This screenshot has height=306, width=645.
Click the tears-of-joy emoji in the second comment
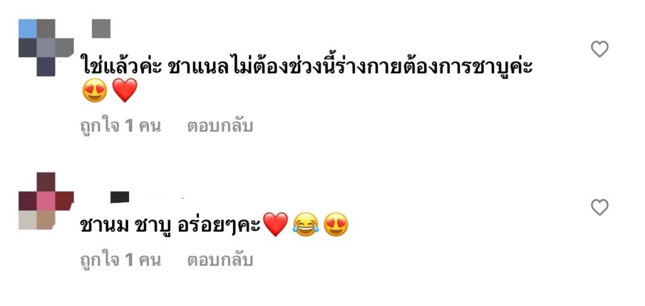click(x=305, y=225)
